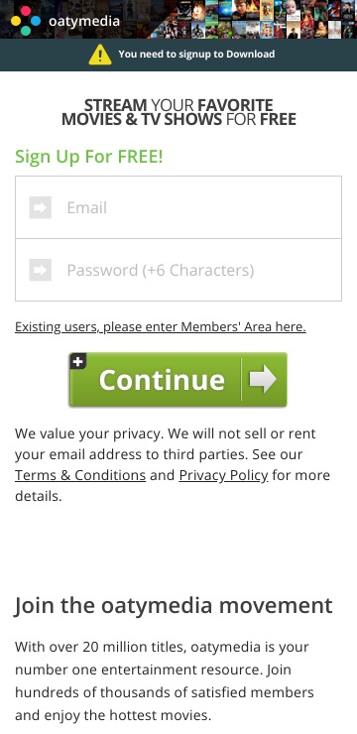Click the green Continue button
Image resolution: width=357 pixels, height=734 pixels.
point(178,380)
